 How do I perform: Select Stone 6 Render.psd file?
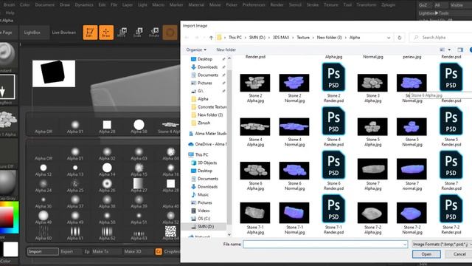333,171
